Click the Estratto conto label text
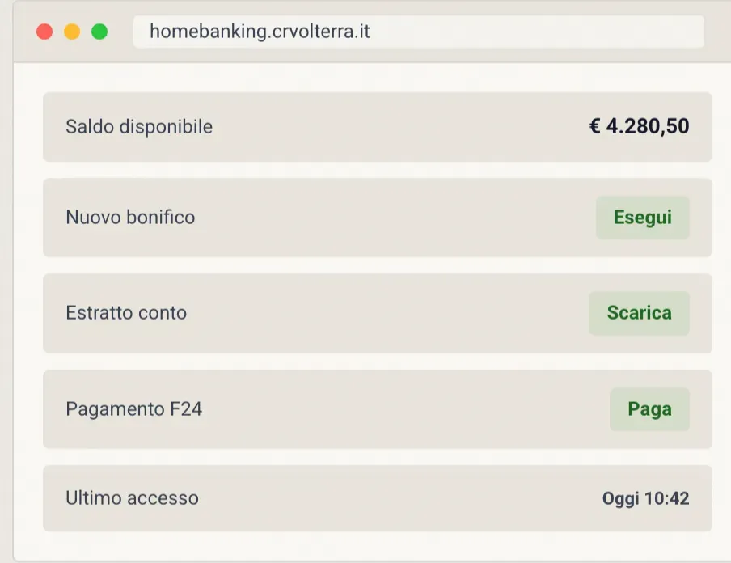The height and width of the screenshot is (563, 731). [126, 313]
